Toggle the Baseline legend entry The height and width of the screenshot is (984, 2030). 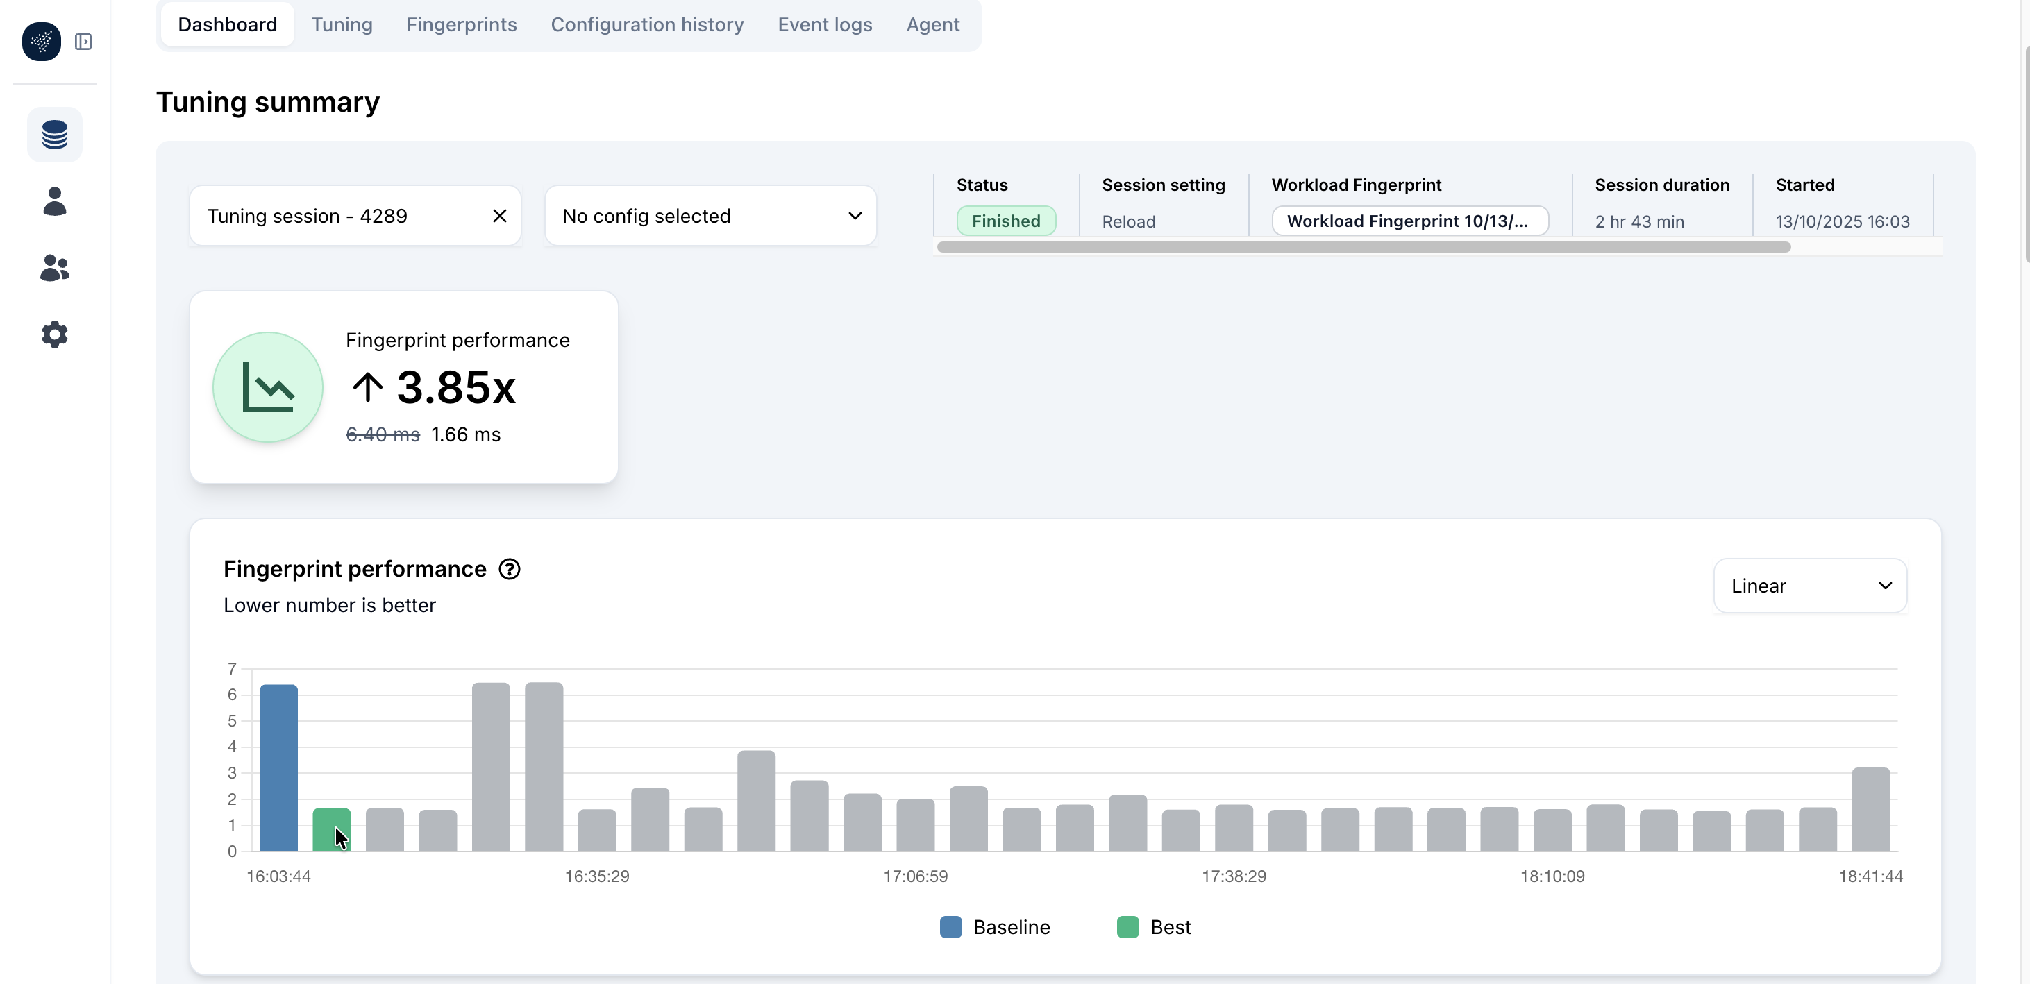pyautogui.click(x=996, y=927)
